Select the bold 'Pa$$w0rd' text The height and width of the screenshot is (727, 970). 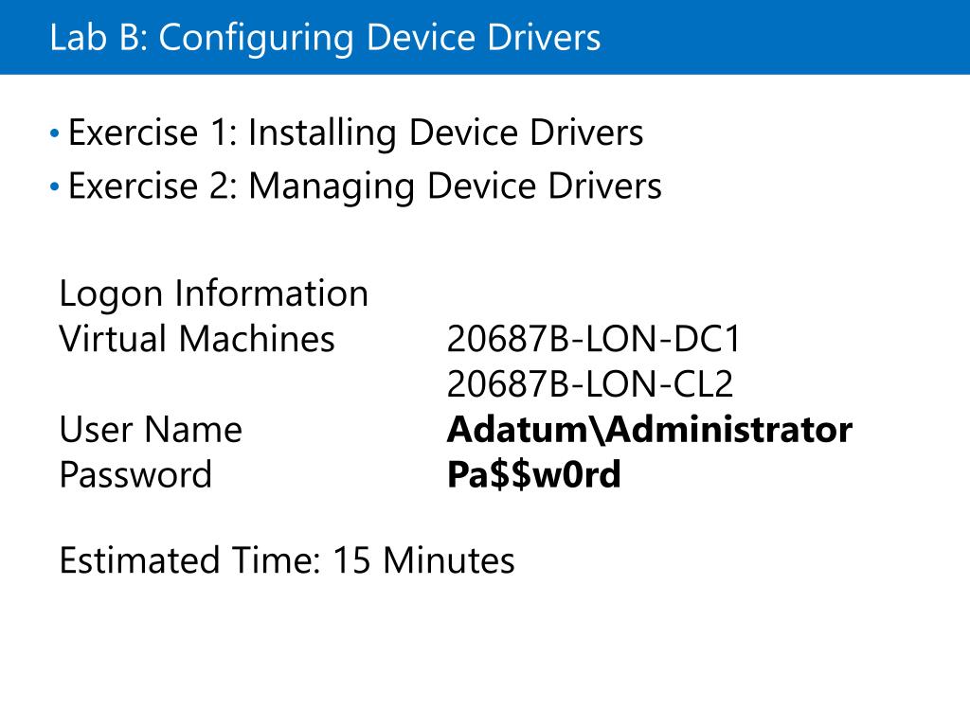point(534,475)
